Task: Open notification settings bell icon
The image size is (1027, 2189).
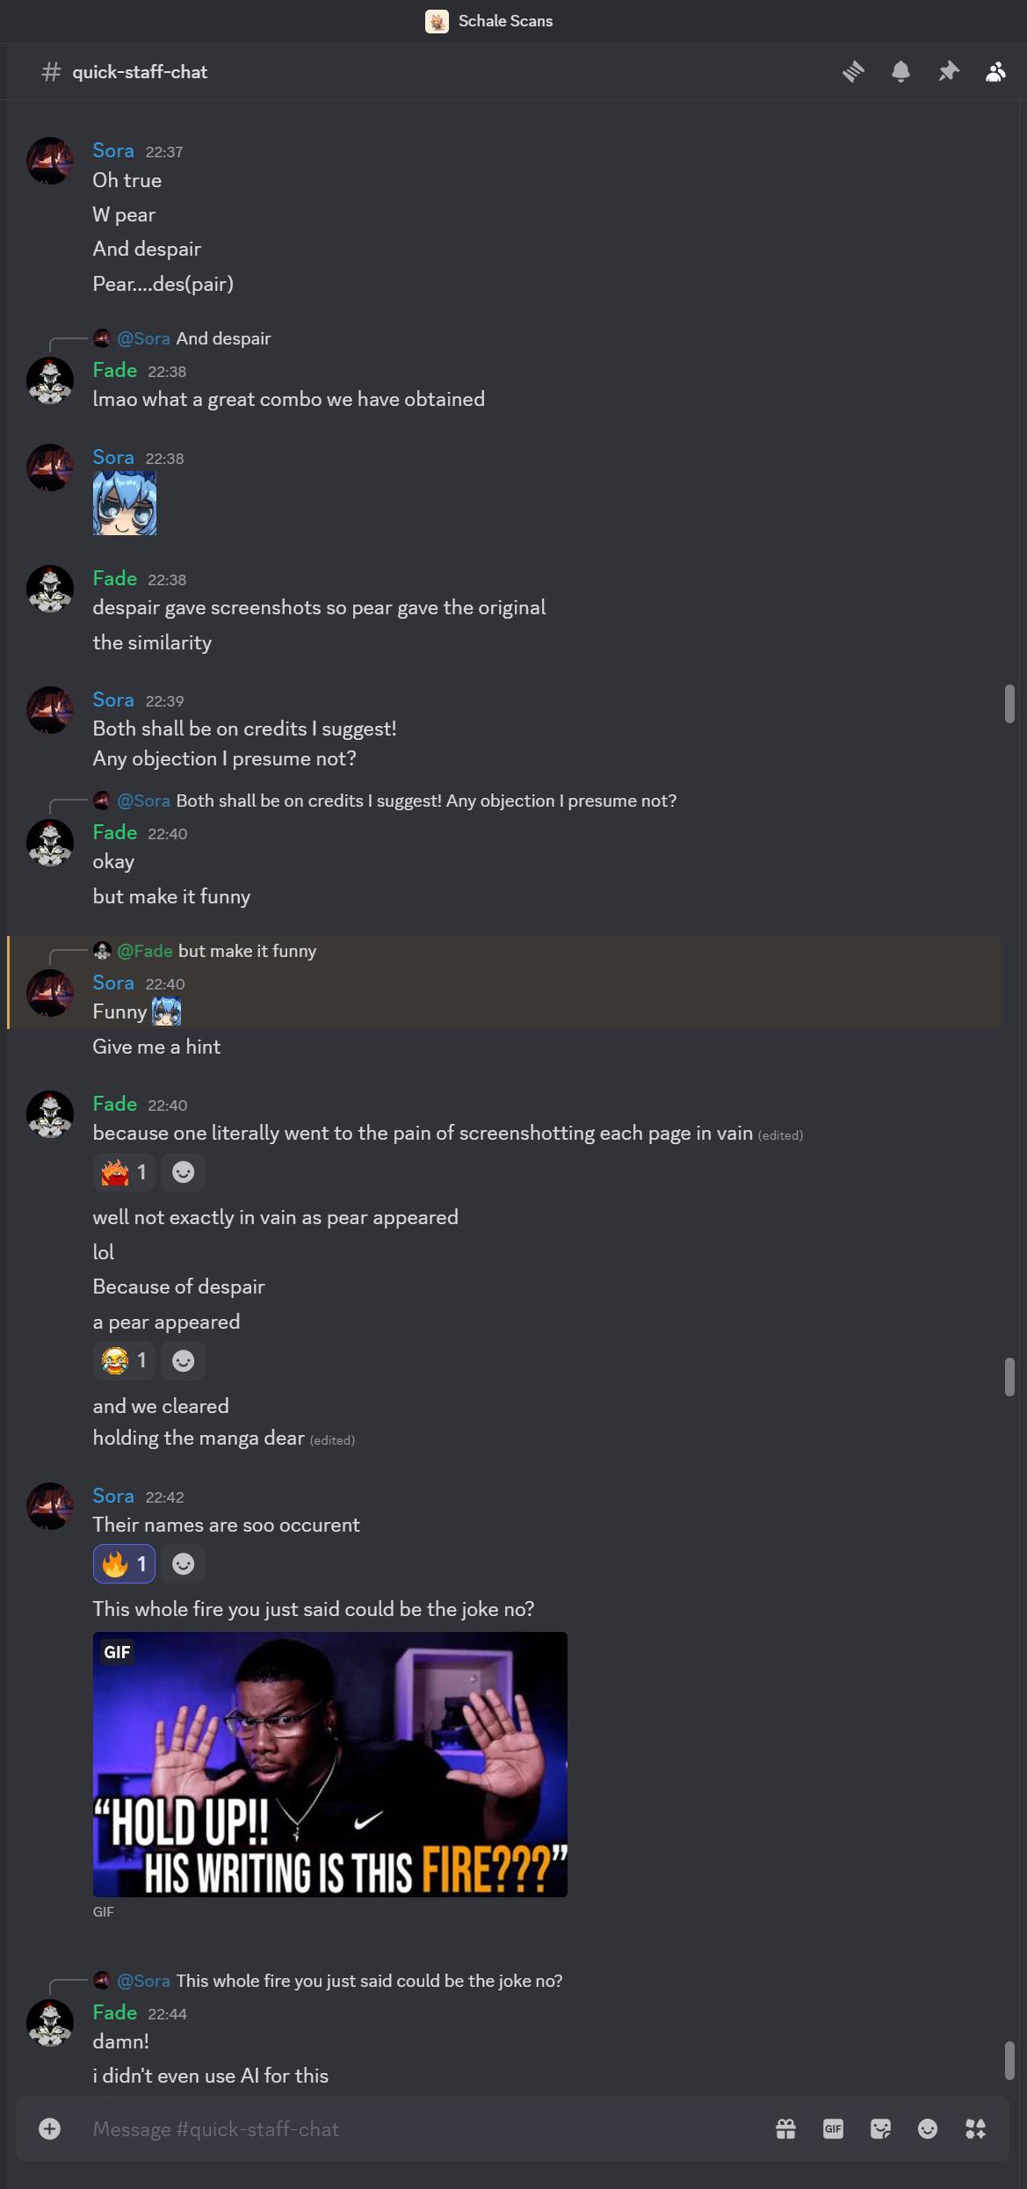Action: coord(900,71)
